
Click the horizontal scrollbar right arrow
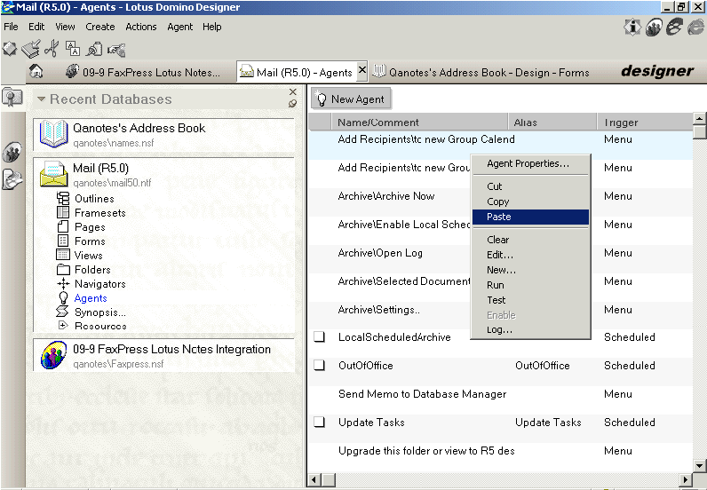(685, 480)
